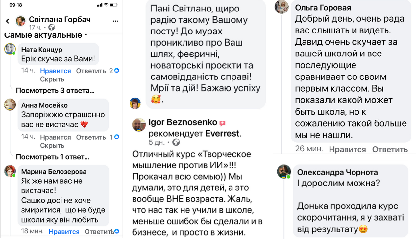
Task: Click Світлана Горбач's profile picture
Action: (x=21, y=21)
